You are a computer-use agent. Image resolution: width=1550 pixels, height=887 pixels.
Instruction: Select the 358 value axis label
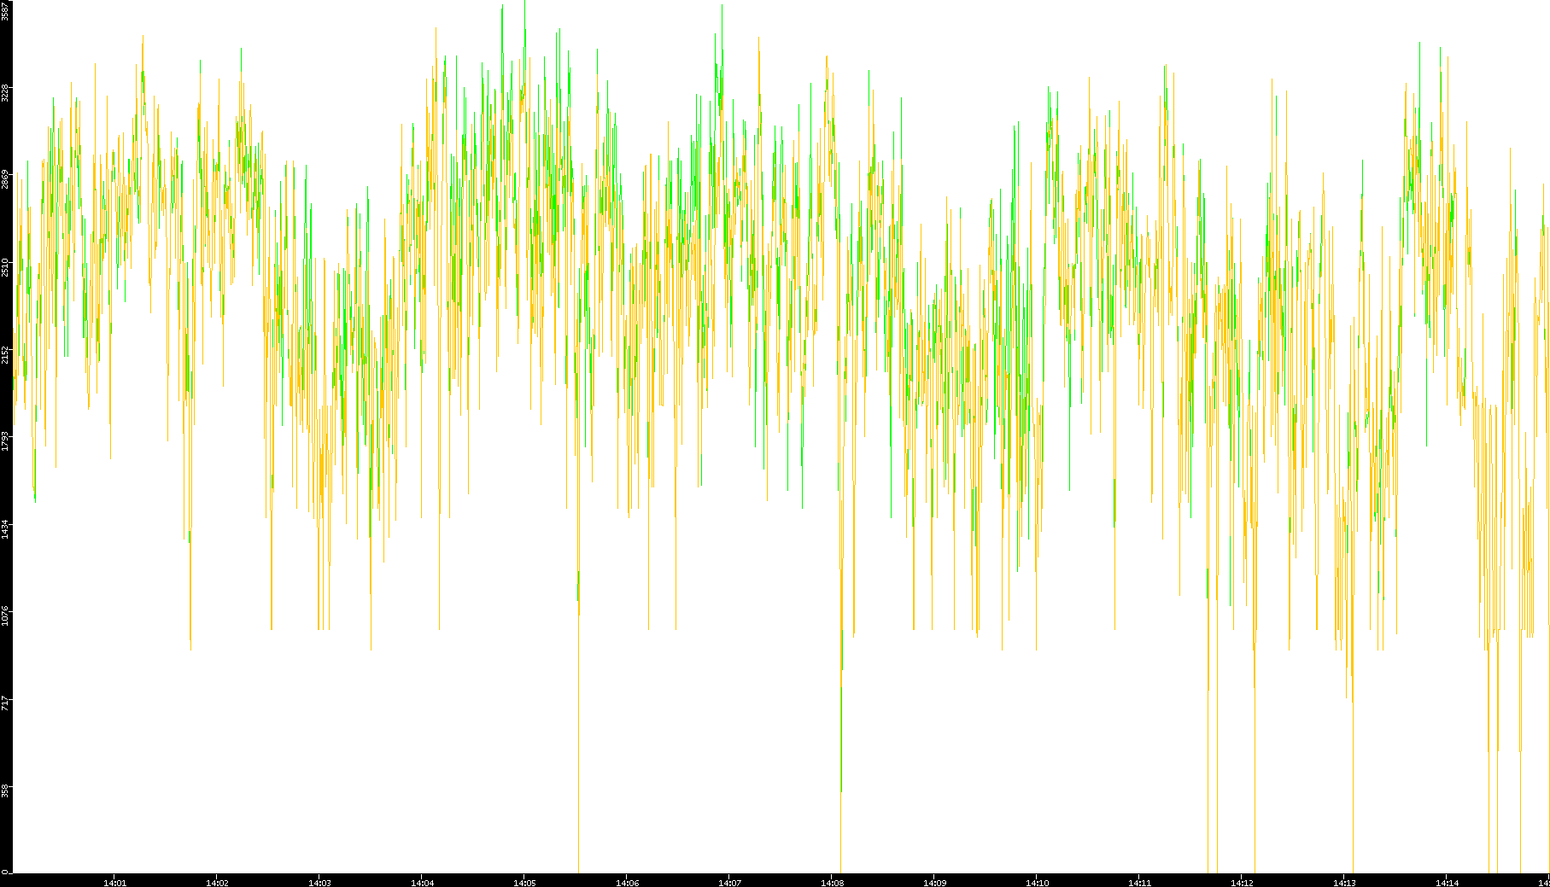[5, 791]
